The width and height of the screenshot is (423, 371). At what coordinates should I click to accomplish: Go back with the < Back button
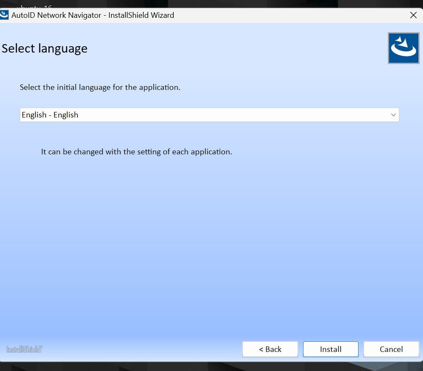click(270, 349)
